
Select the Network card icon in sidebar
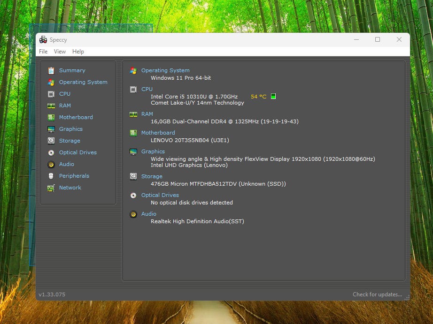[x=51, y=188]
